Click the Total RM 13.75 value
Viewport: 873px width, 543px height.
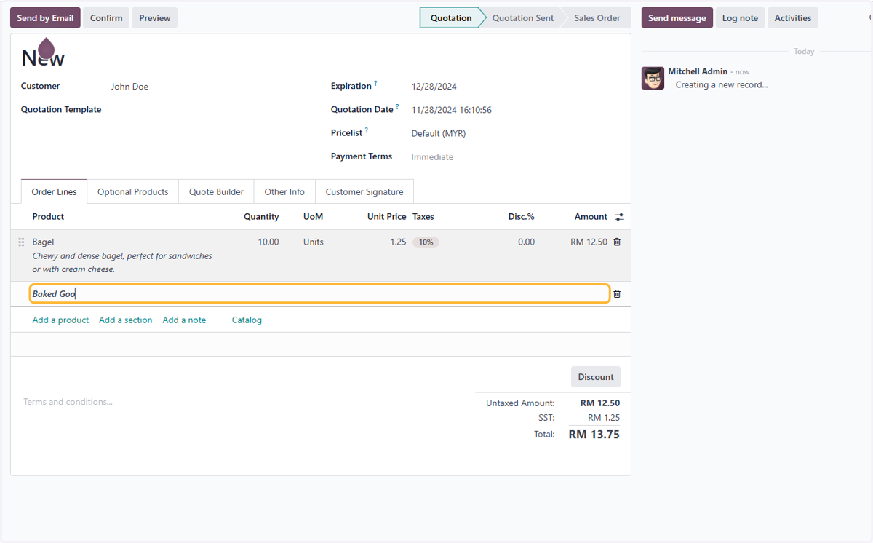594,435
